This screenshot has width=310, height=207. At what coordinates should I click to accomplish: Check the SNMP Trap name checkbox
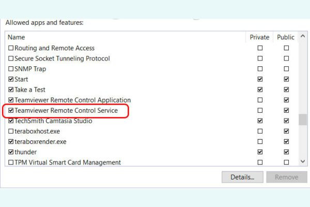[11, 69]
